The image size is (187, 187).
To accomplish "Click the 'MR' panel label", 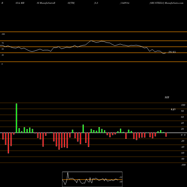I will pyautogui.click(x=167, y=97).
